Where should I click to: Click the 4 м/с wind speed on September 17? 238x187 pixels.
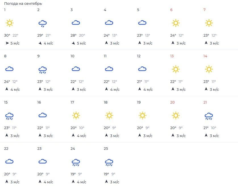[82, 136]
